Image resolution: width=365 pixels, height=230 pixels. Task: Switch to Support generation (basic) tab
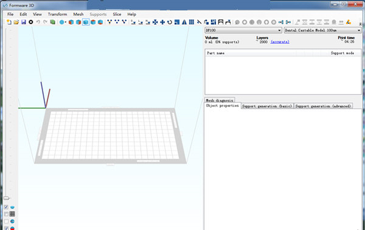(267, 106)
